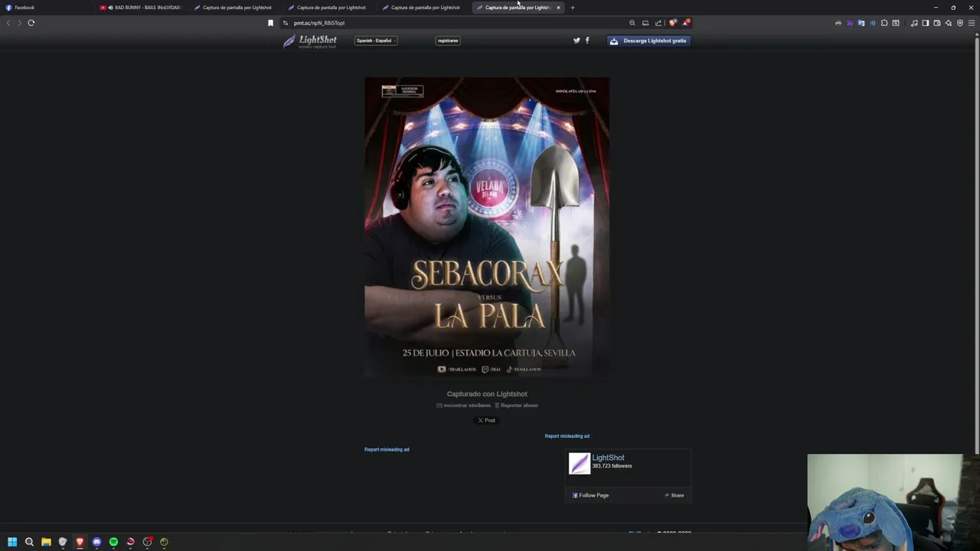The width and height of the screenshot is (980, 551).
Task: Open Brave Rewards triangle icon
Action: click(x=686, y=23)
